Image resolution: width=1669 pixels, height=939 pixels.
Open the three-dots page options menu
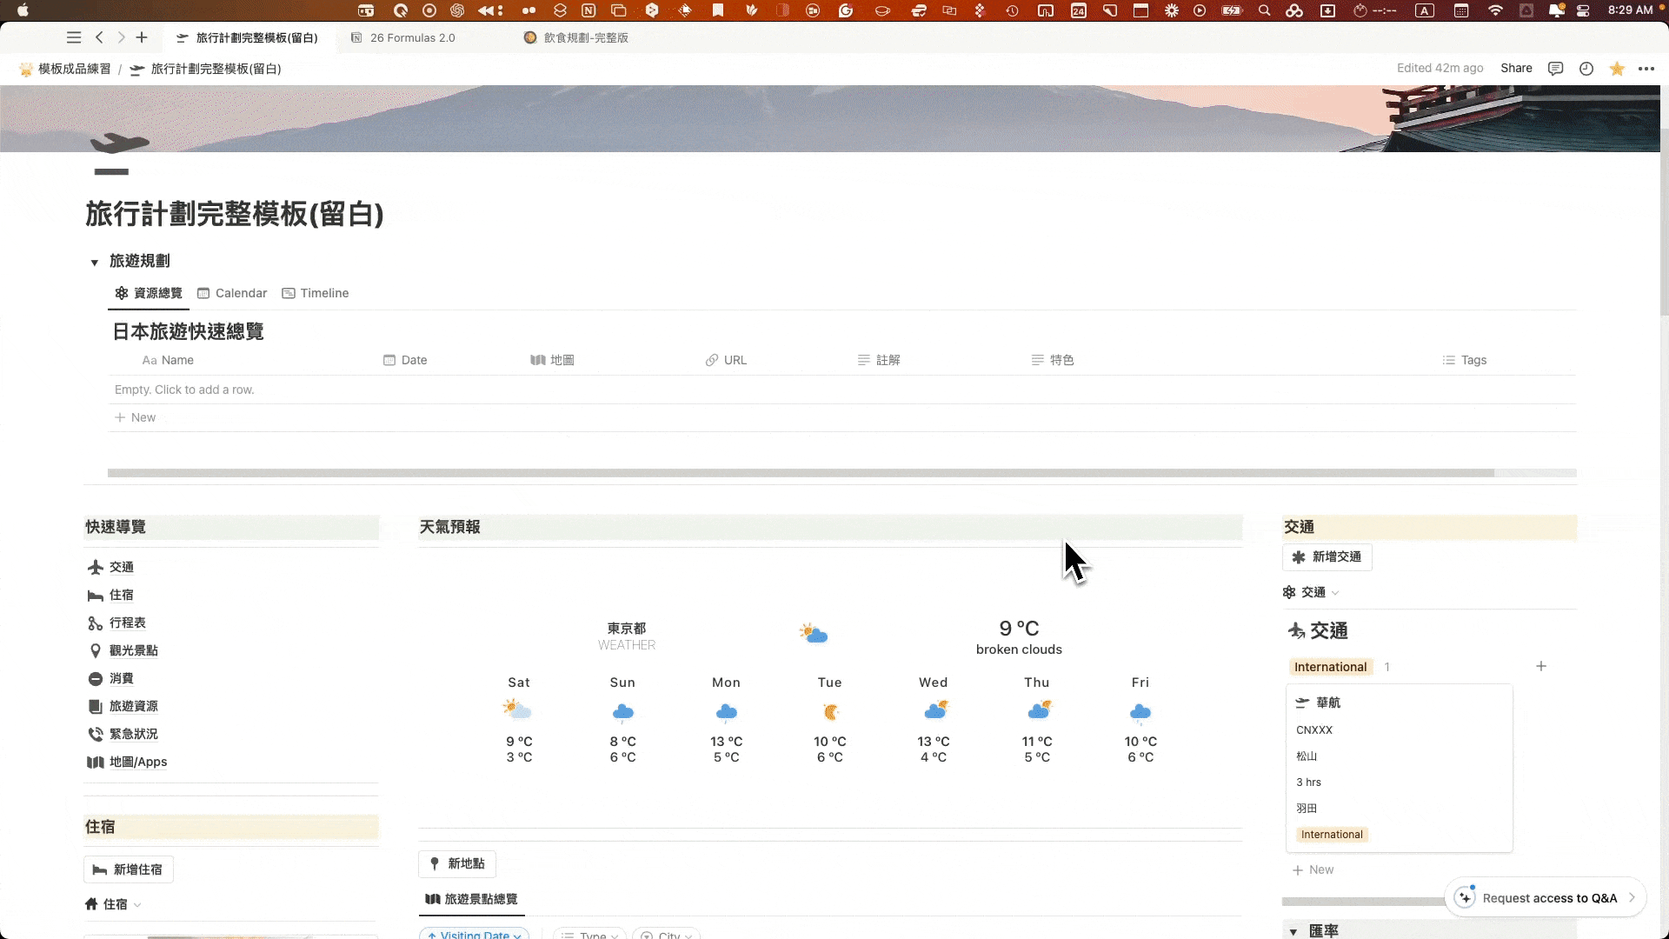tap(1646, 69)
